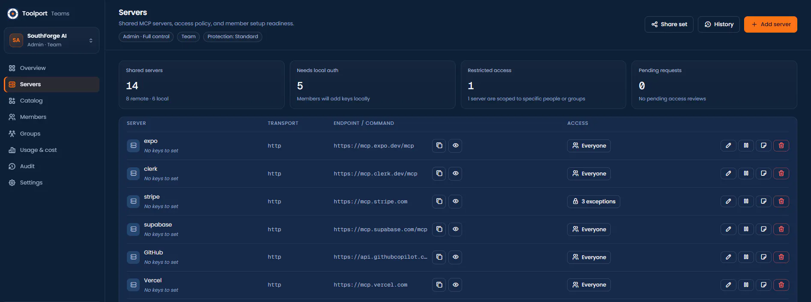Open History
Screen dimensions: 811x302
pyautogui.click(x=719, y=24)
